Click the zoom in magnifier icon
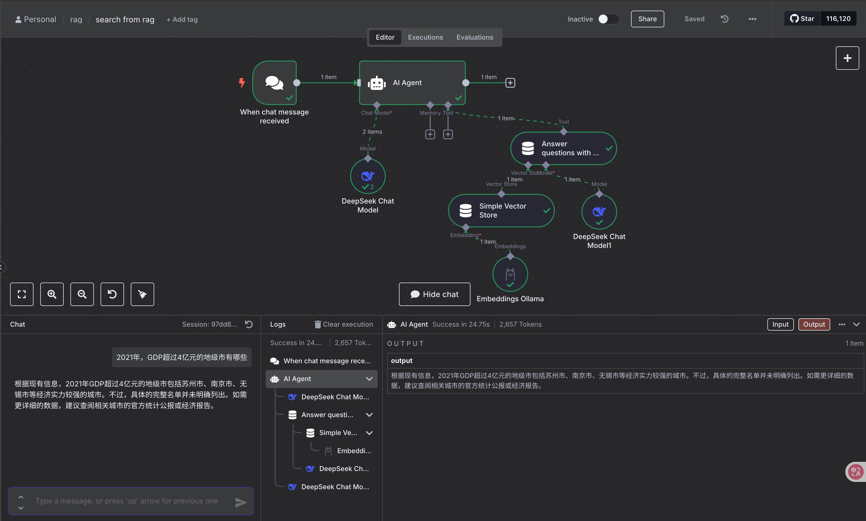Image resolution: width=866 pixels, height=521 pixels. pos(52,294)
